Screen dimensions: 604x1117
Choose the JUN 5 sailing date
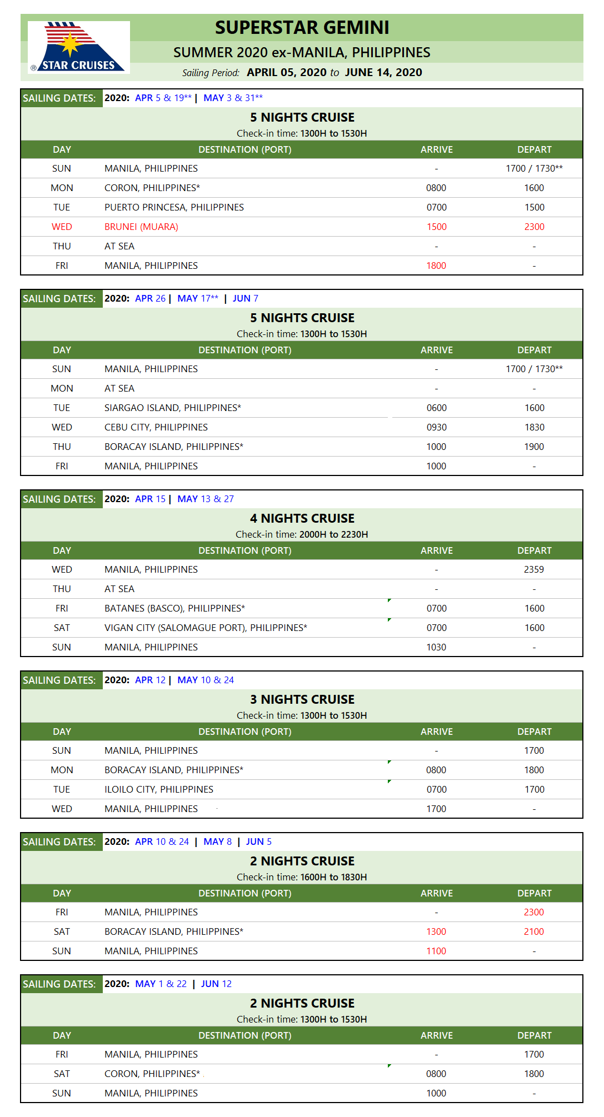tap(258, 841)
